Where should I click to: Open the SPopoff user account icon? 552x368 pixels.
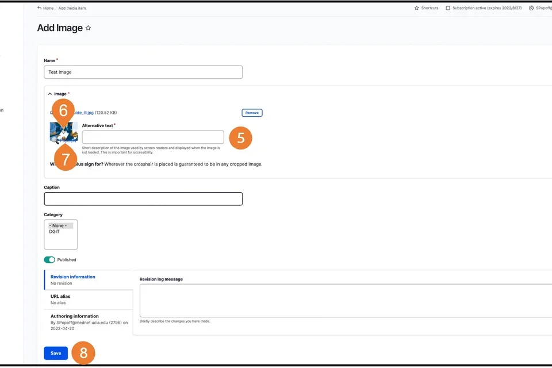(531, 8)
